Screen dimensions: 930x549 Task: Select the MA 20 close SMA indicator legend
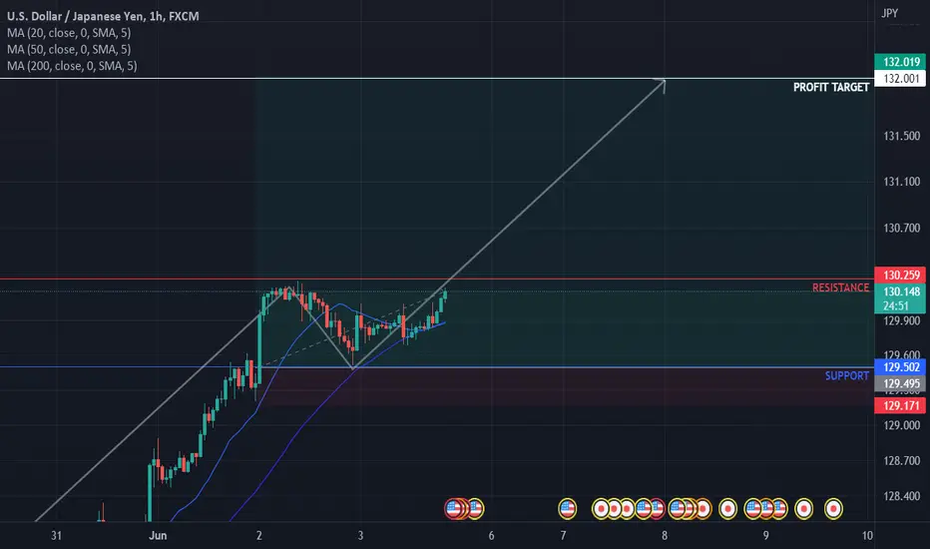[x=69, y=33]
